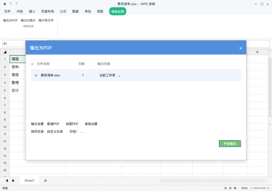
Task: Switch to reading view icon in status bar
Action: 235,188
